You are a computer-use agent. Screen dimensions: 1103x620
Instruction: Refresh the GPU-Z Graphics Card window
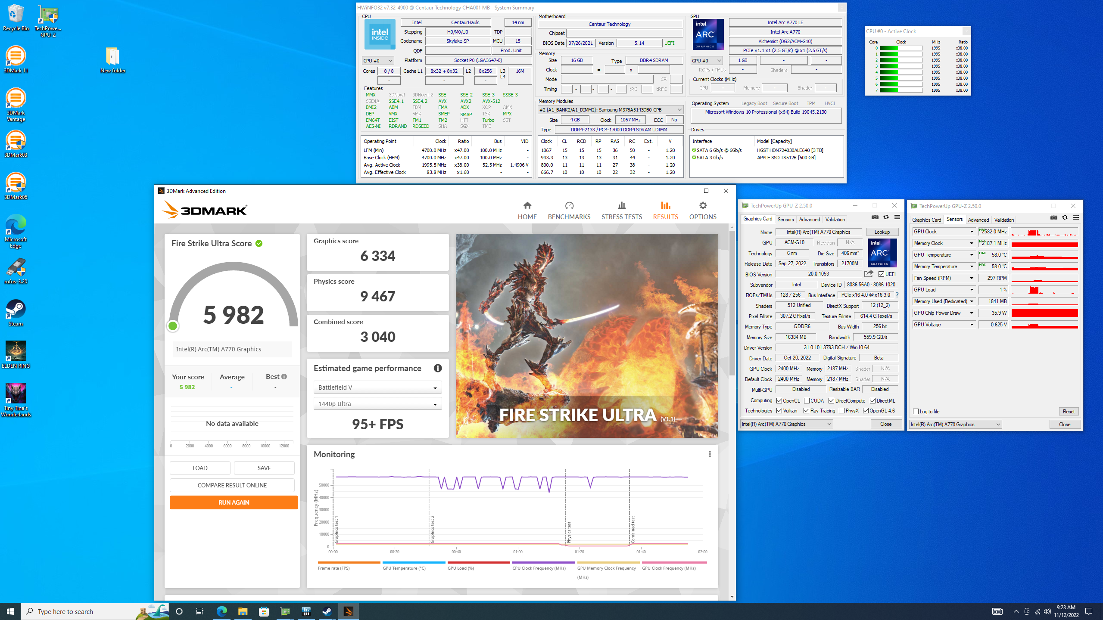[886, 217]
